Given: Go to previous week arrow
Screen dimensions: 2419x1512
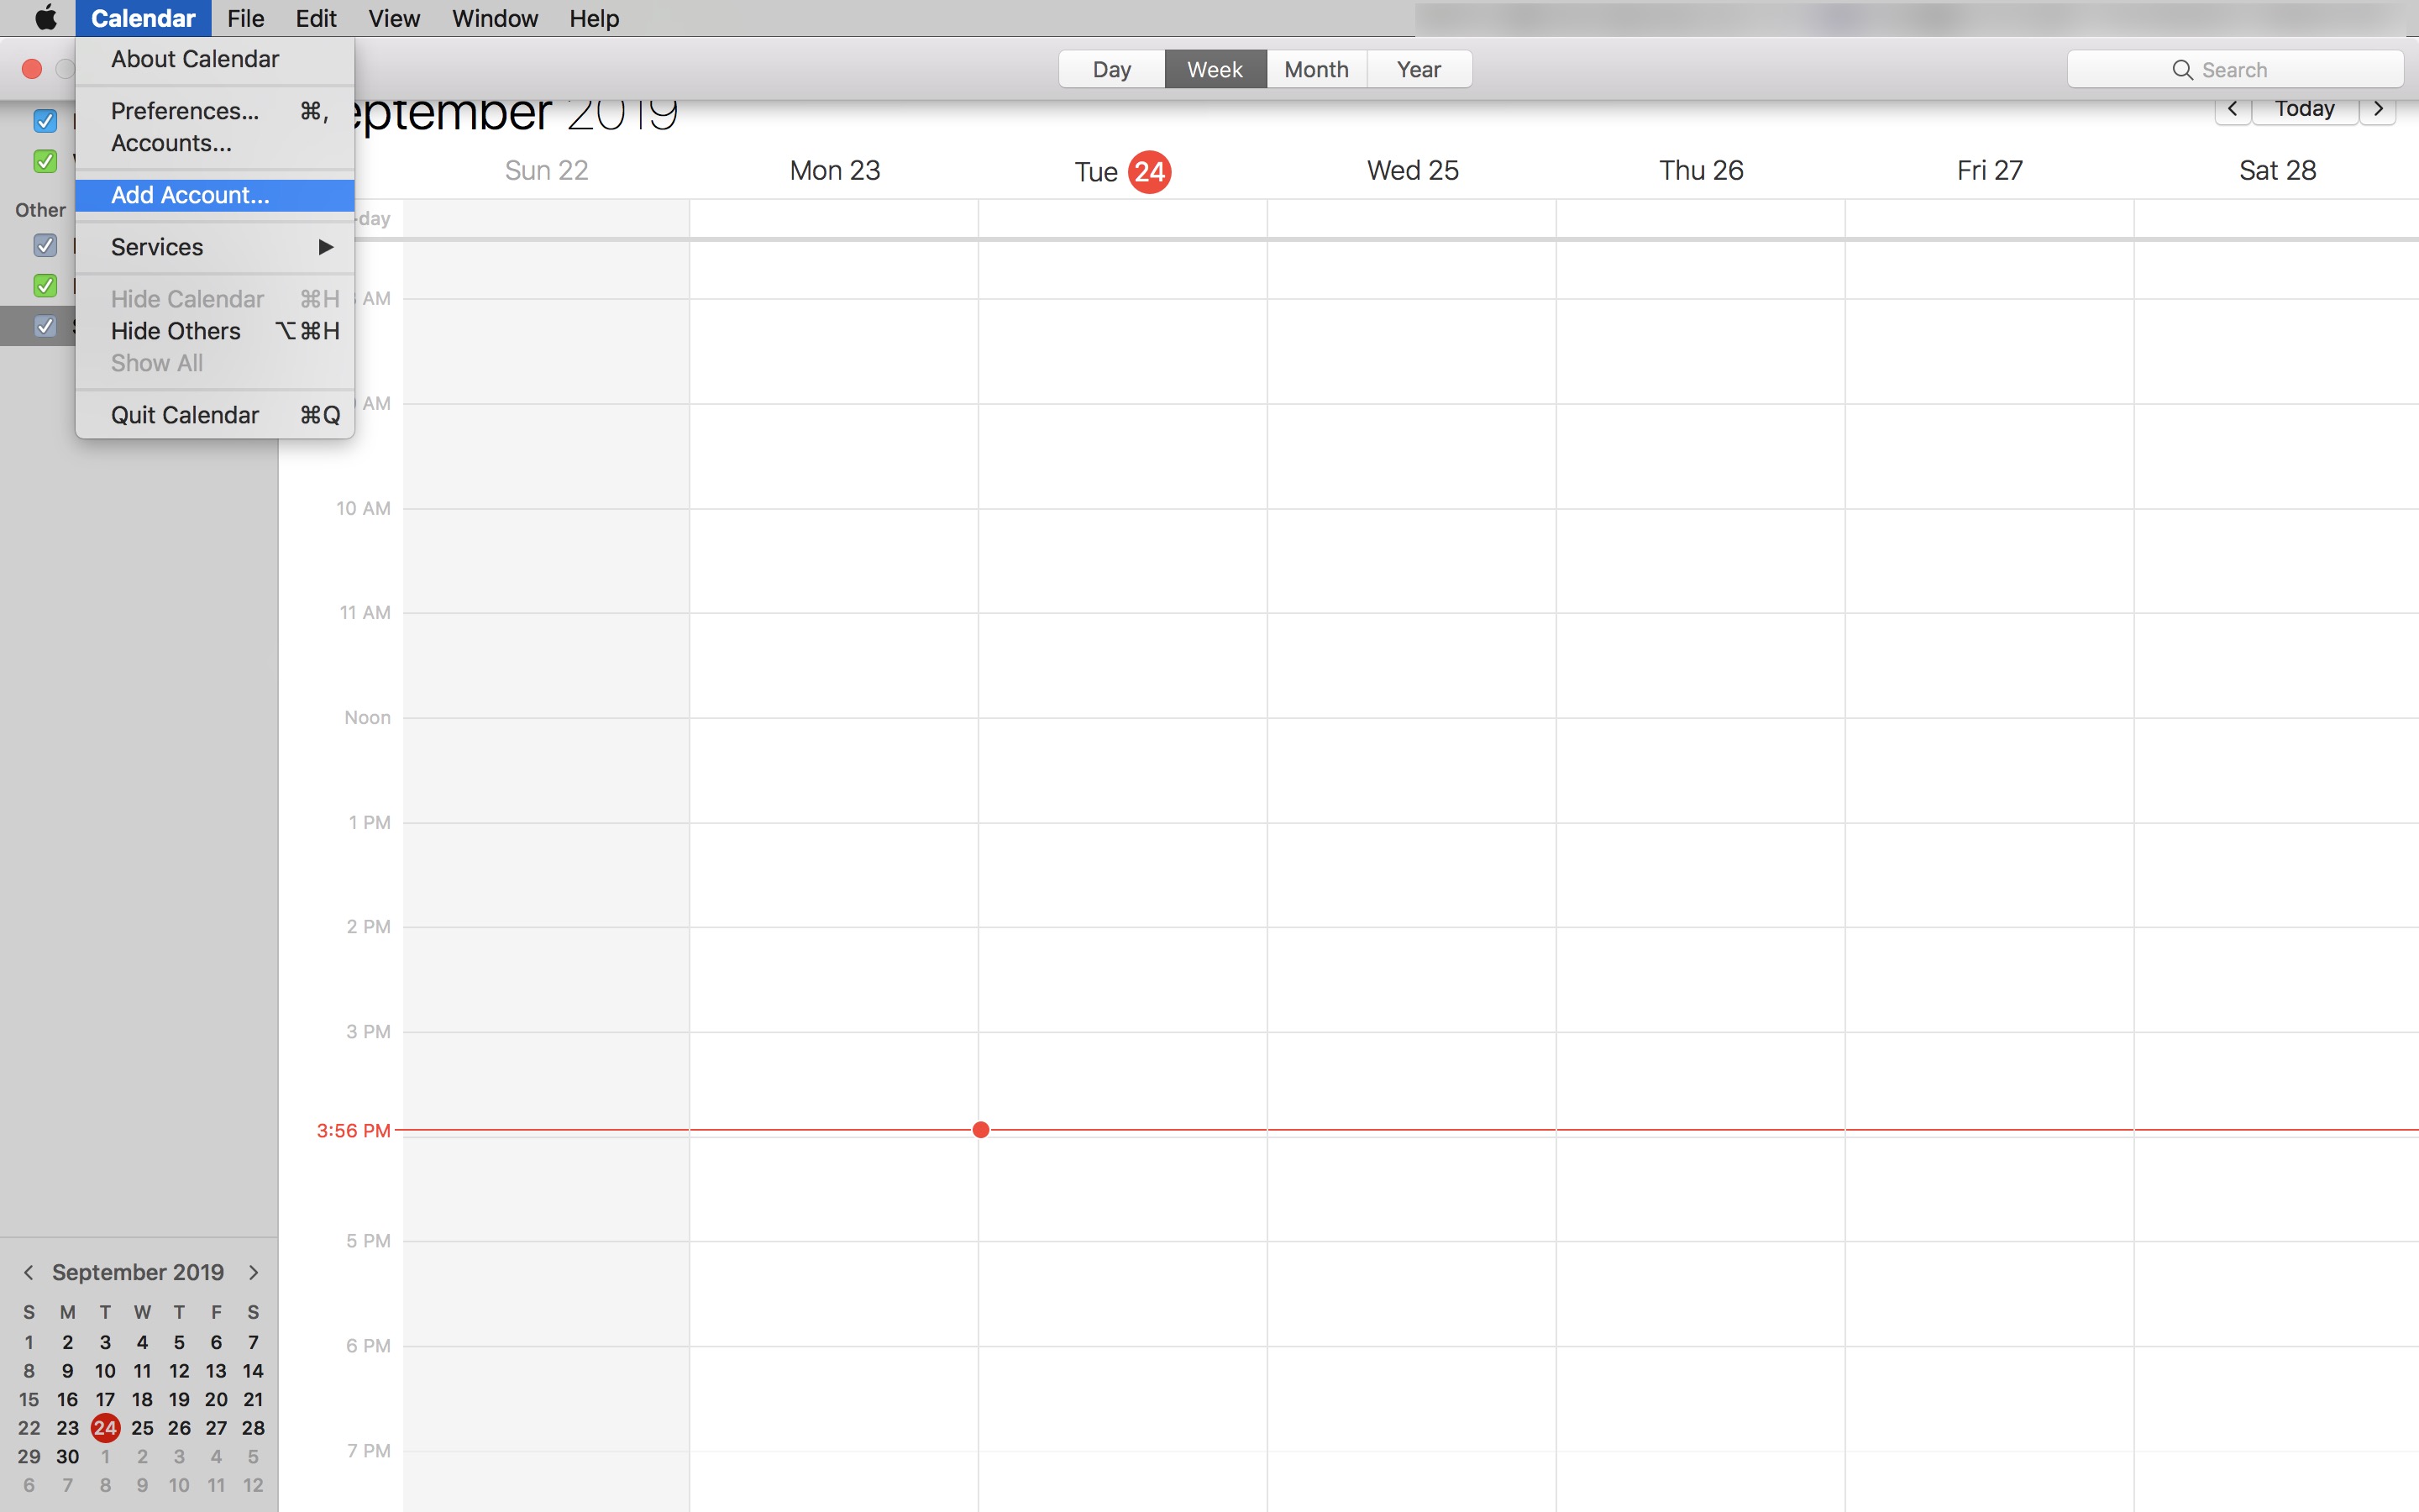Looking at the screenshot, I should [2232, 109].
